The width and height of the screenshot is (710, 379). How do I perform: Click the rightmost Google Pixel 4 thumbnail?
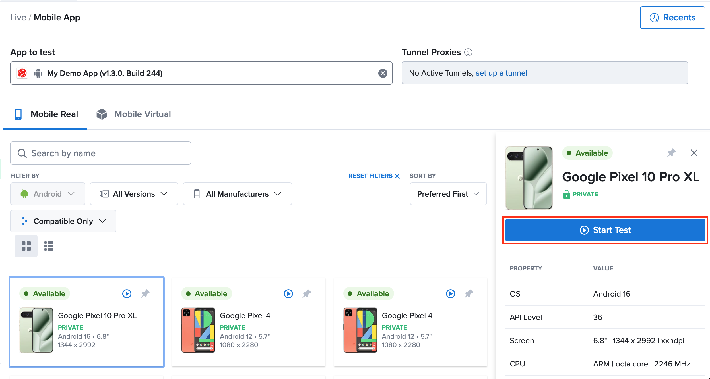(360, 330)
